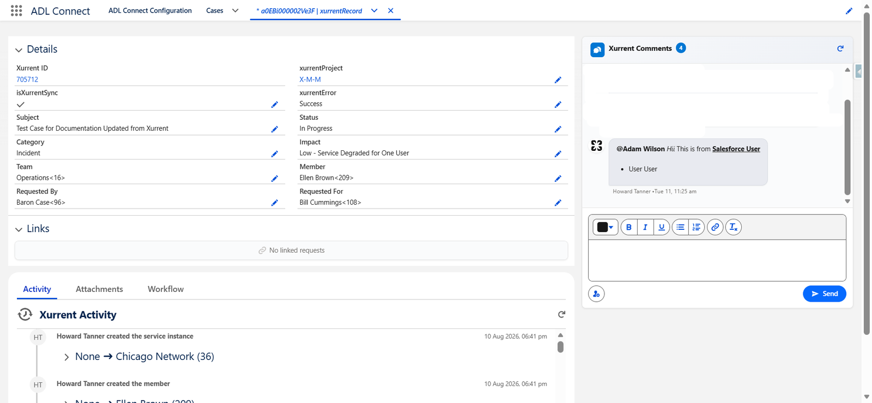Click the activity list scrollbar thumb
The height and width of the screenshot is (403, 872).
pos(560,347)
